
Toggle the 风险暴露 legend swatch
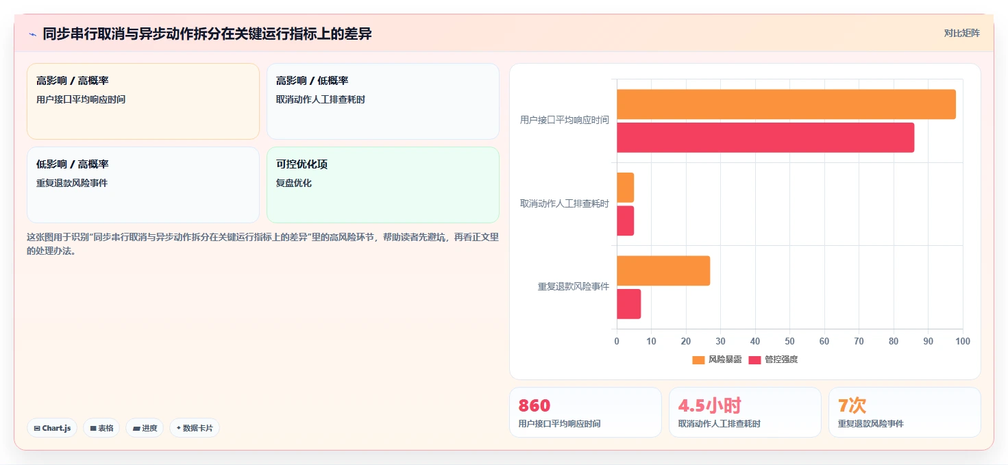[698, 360]
